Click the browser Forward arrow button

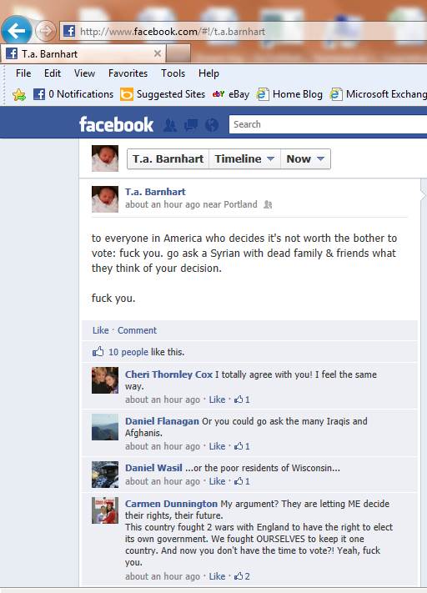[x=46, y=31]
